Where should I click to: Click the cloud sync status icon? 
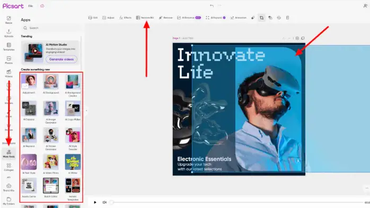click(42, 6)
